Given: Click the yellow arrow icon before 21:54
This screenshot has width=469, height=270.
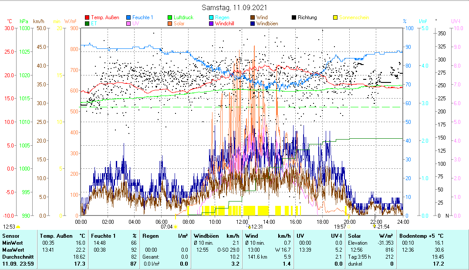Looking at the screenshot, I should click(375, 226).
